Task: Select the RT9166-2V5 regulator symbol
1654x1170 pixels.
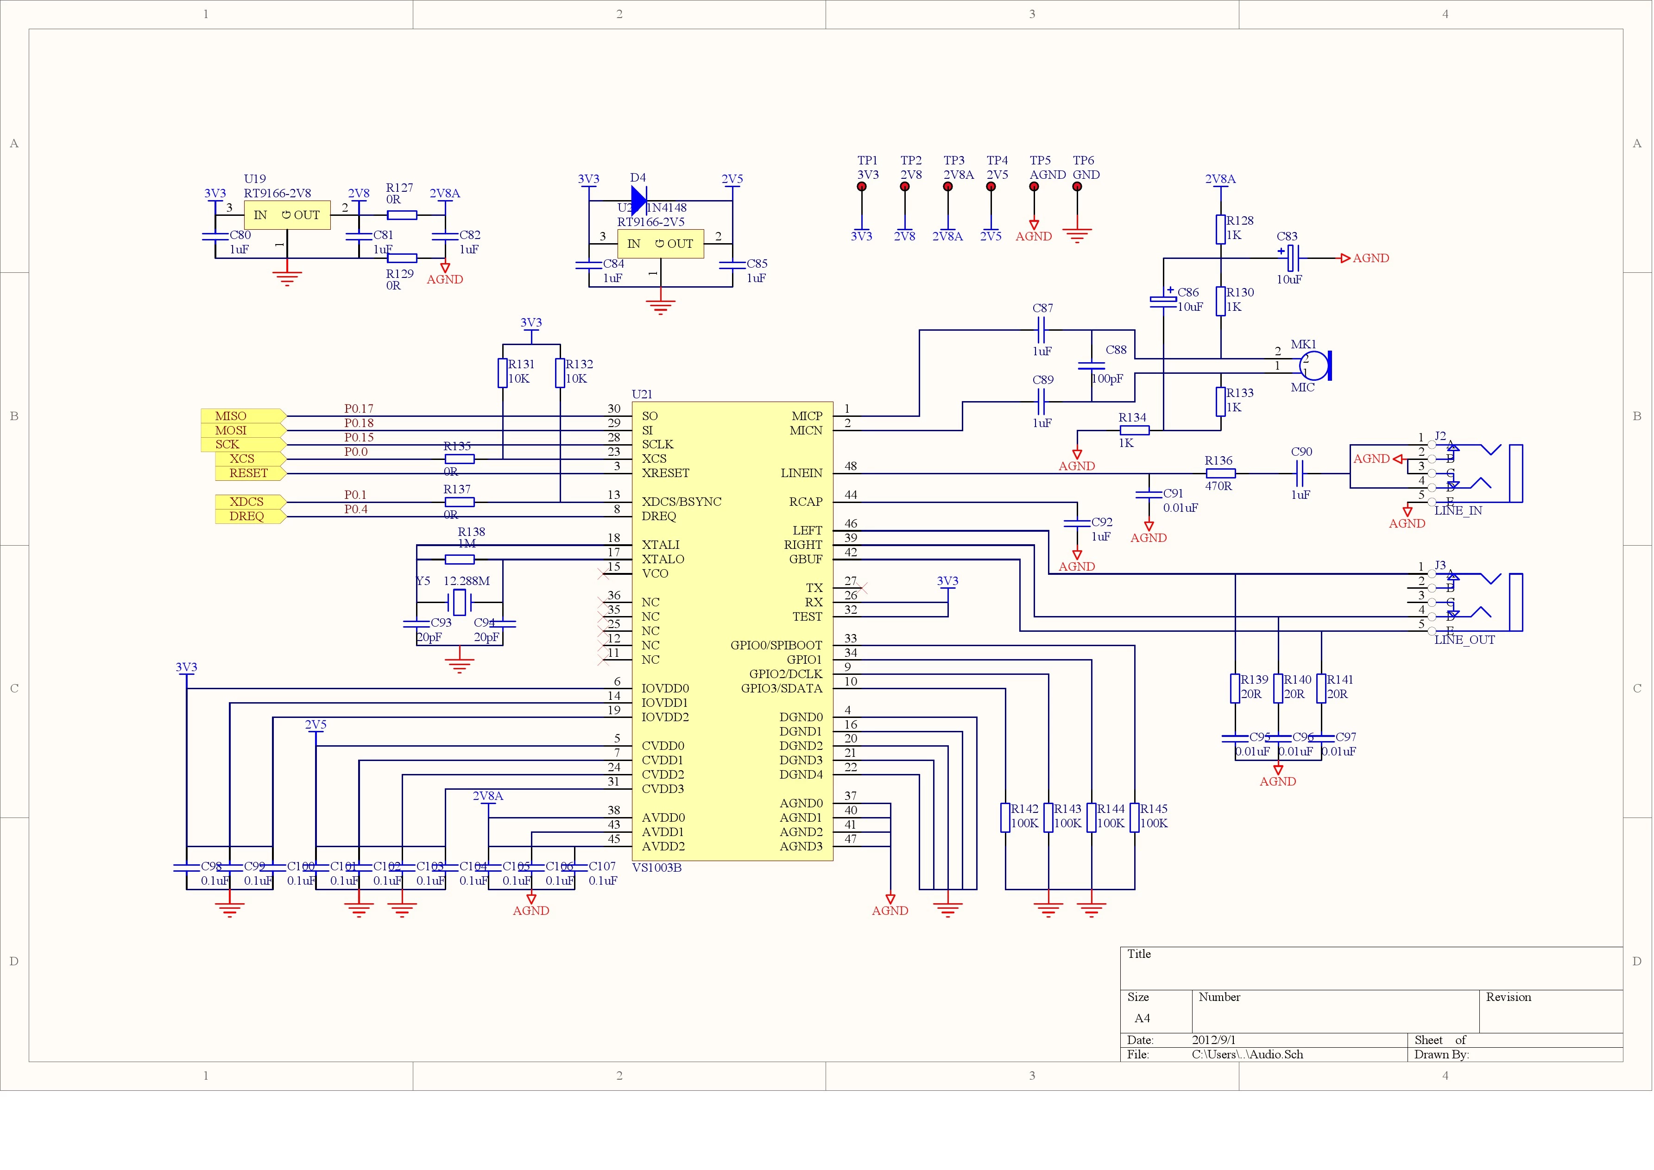Action: [x=660, y=244]
